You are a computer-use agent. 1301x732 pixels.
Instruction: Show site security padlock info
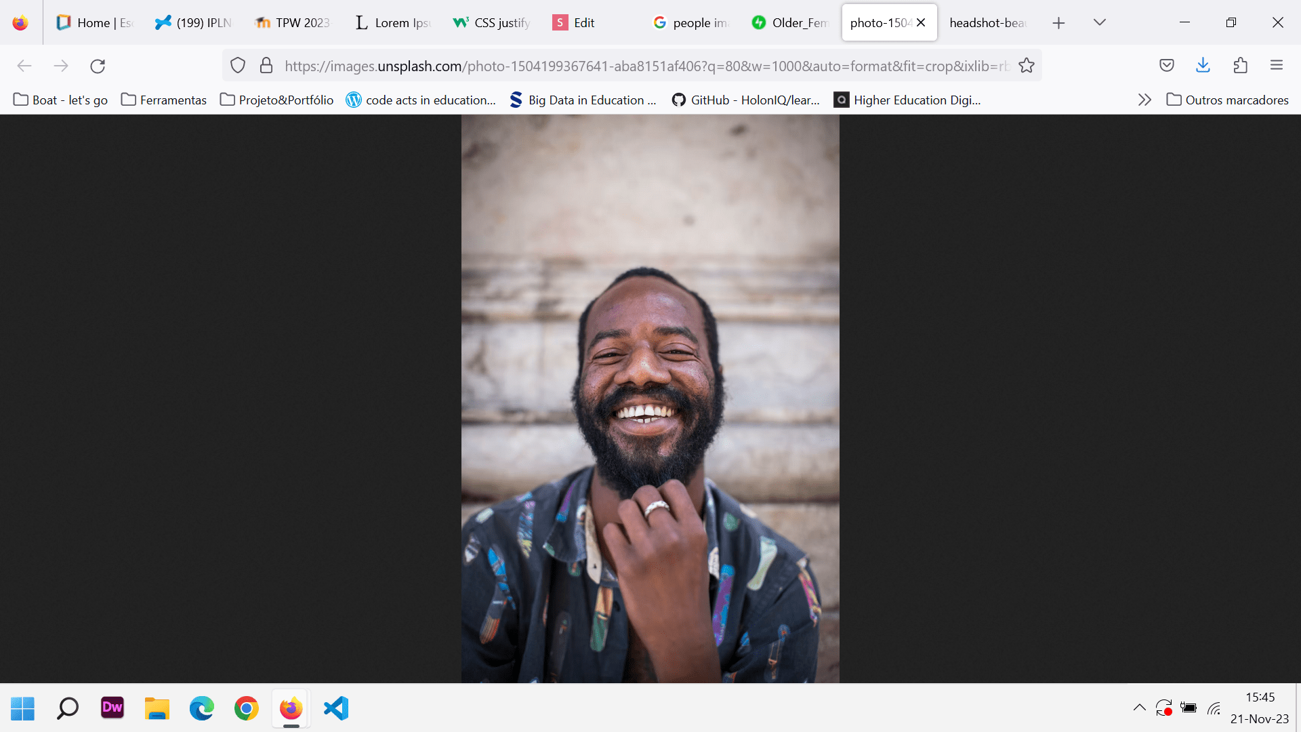(x=266, y=66)
